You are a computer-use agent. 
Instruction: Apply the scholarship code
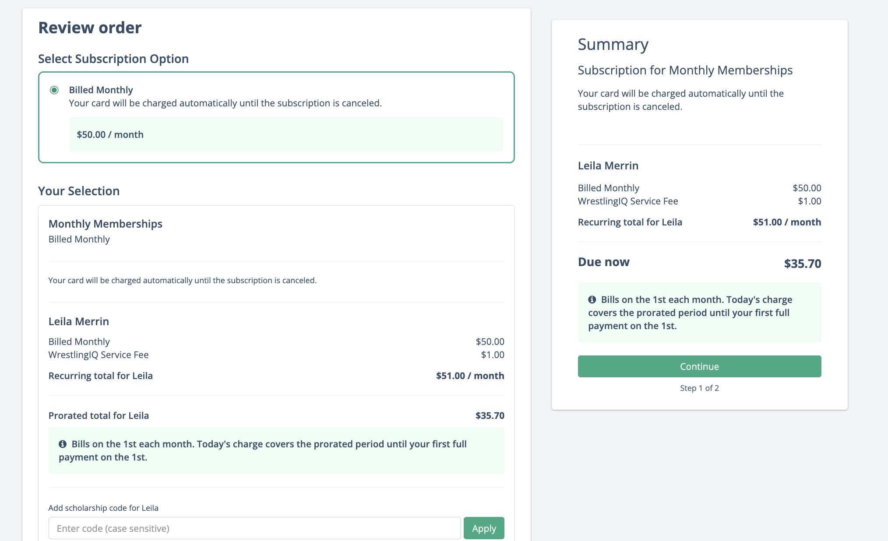(484, 528)
